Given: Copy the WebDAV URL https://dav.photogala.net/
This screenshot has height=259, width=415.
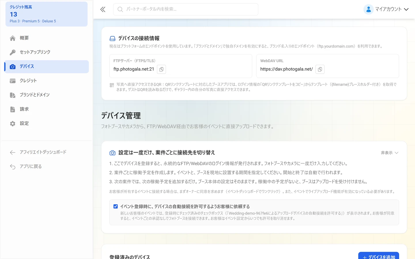Looking at the screenshot, I should pos(320,69).
